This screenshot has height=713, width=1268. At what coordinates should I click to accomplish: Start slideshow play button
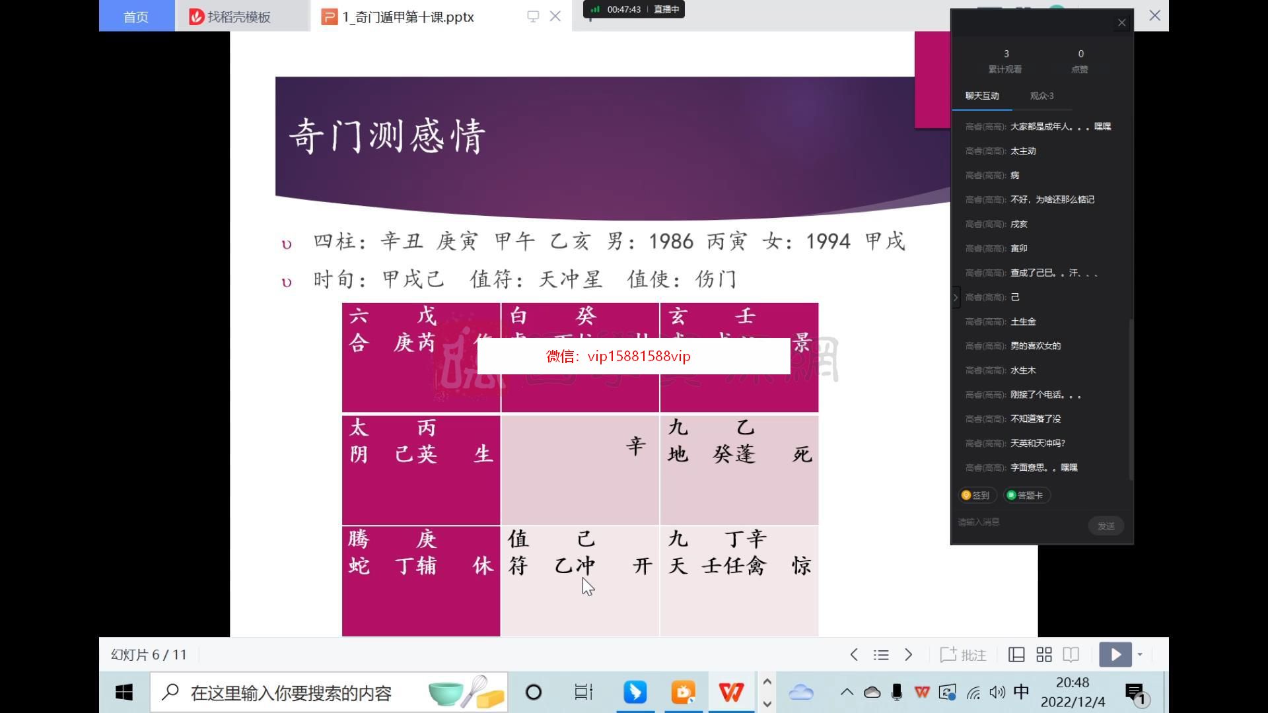click(1115, 655)
